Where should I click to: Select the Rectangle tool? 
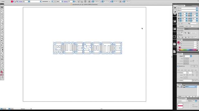[x=2, y=23]
